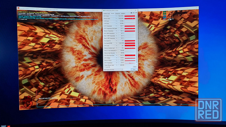Click the GPU Load red graph bar
226x127 pixels.
click(x=130, y=45)
